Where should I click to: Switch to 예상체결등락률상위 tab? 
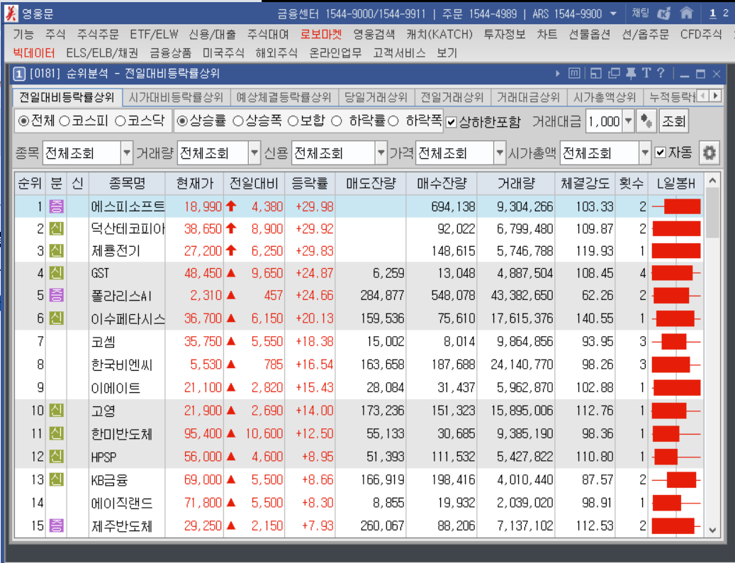284,98
